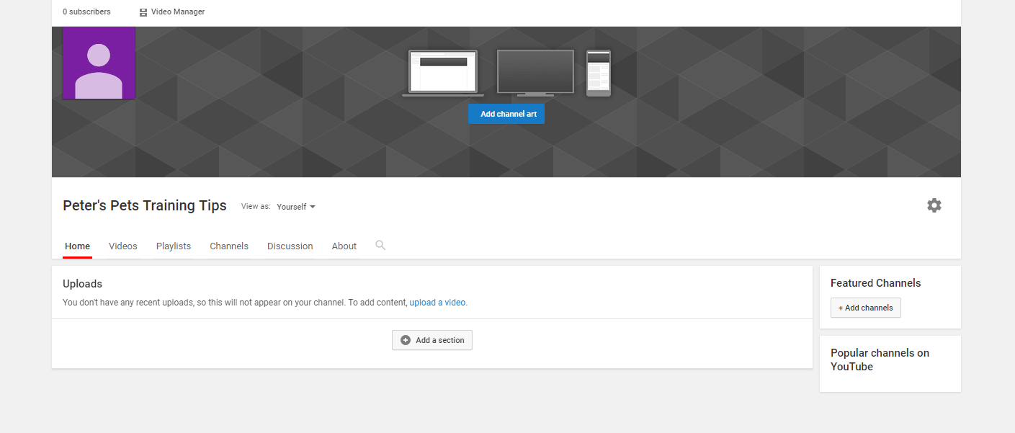Viewport: 1015px width, 433px height.
Task: Follow the upload a video link
Action: pyautogui.click(x=437, y=303)
